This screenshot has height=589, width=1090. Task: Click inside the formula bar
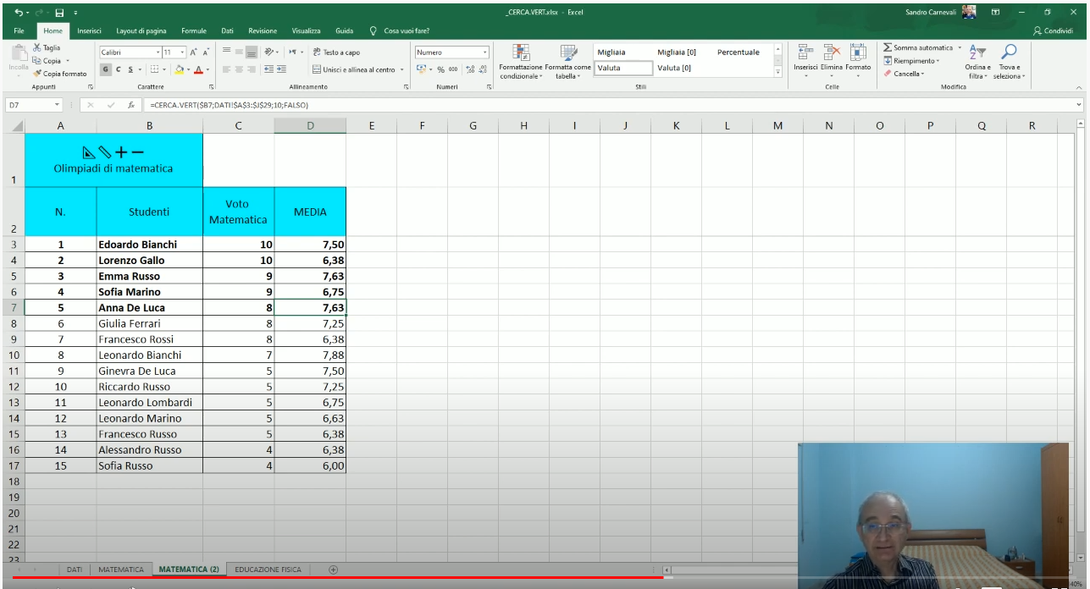[339, 107]
